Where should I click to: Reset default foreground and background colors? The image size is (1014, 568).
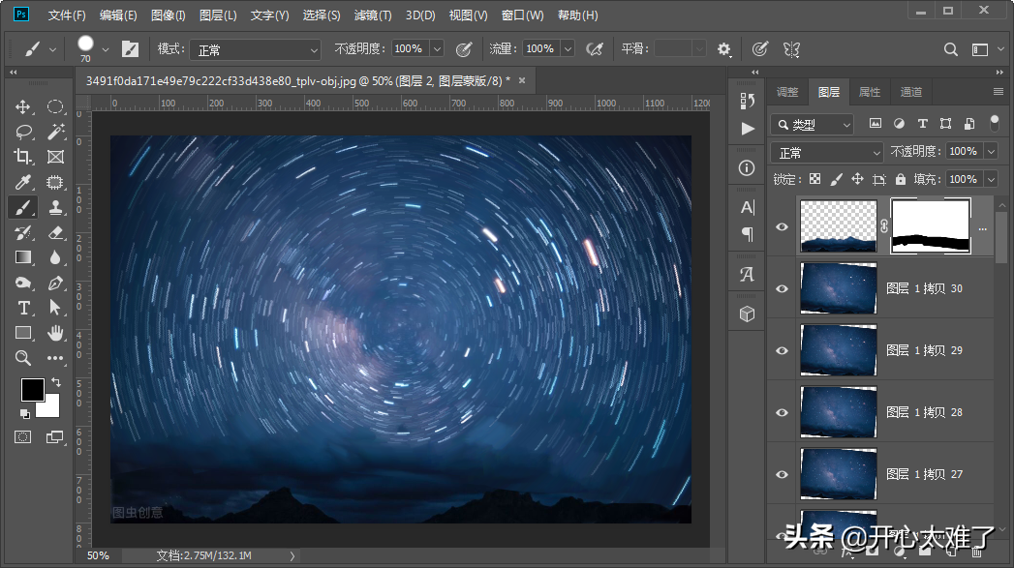(x=24, y=413)
